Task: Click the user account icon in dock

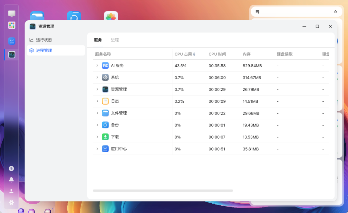Action: coord(11,191)
